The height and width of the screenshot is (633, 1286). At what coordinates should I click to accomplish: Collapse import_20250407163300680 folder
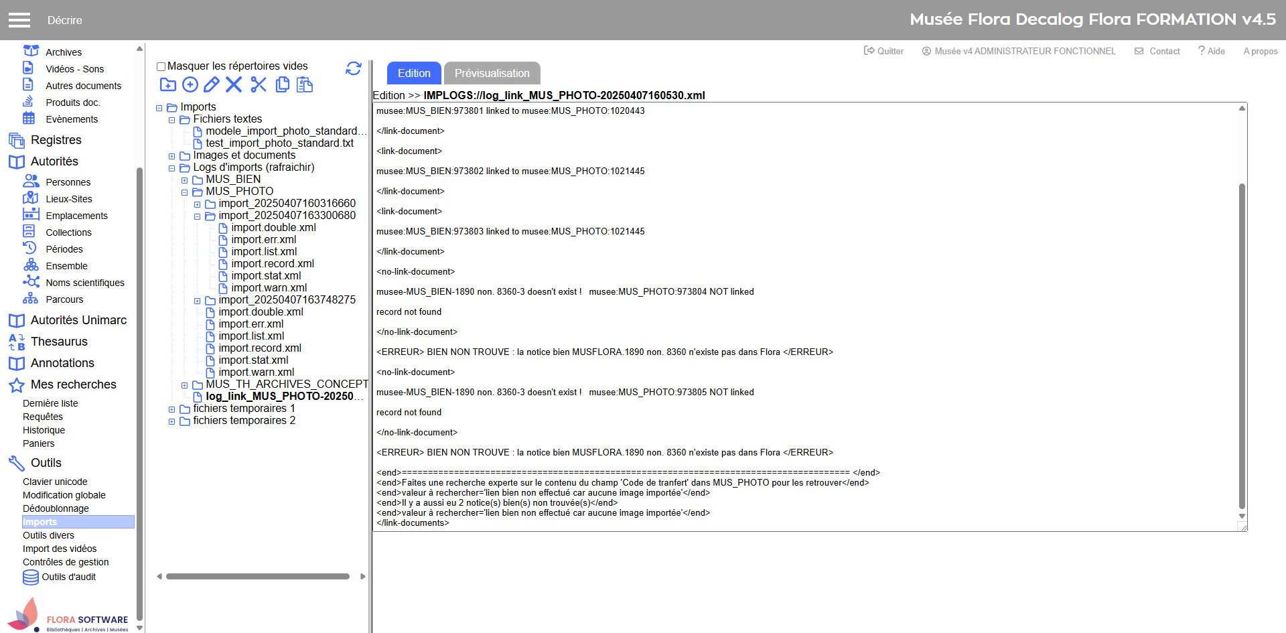[198, 216]
